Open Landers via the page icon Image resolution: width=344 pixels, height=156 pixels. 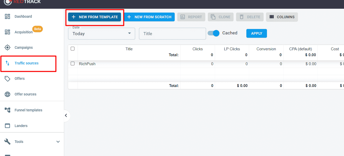[7, 125]
